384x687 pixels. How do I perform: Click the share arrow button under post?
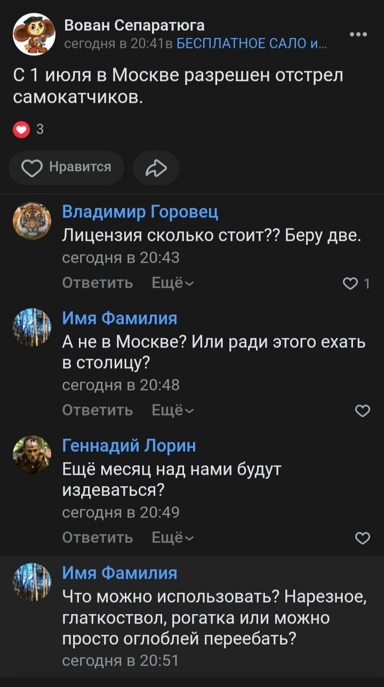click(156, 168)
